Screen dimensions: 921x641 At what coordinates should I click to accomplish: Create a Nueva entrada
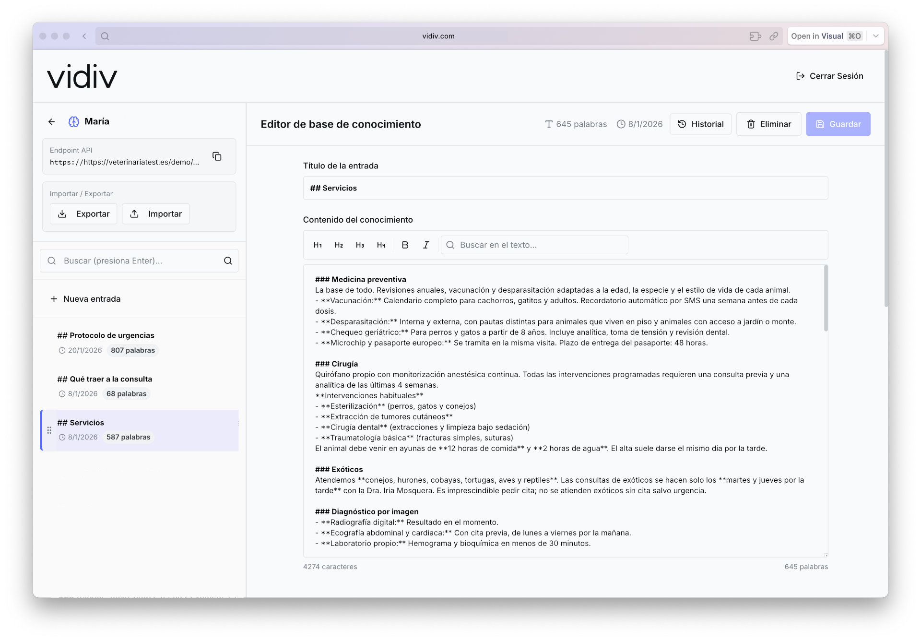(x=85, y=299)
